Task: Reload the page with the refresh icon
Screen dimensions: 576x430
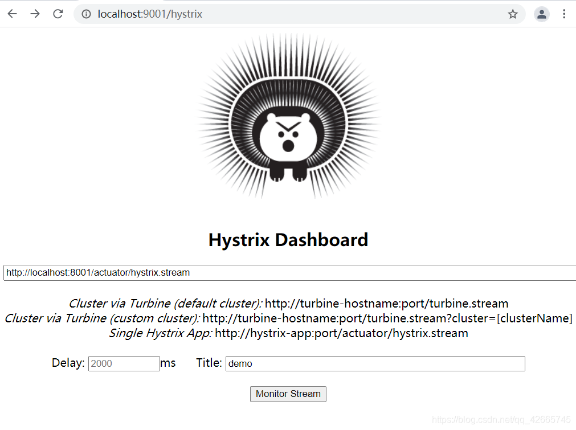Action: click(x=58, y=14)
